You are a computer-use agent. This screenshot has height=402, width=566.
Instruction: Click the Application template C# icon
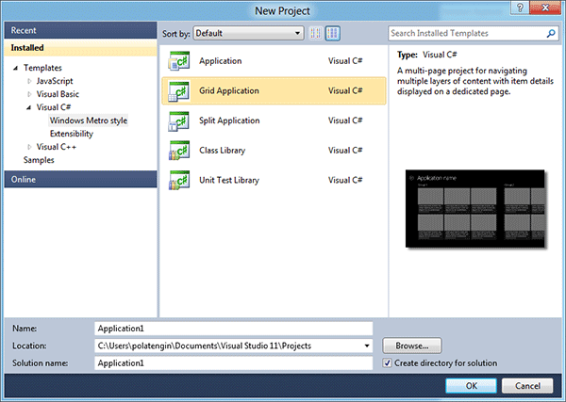[179, 61]
